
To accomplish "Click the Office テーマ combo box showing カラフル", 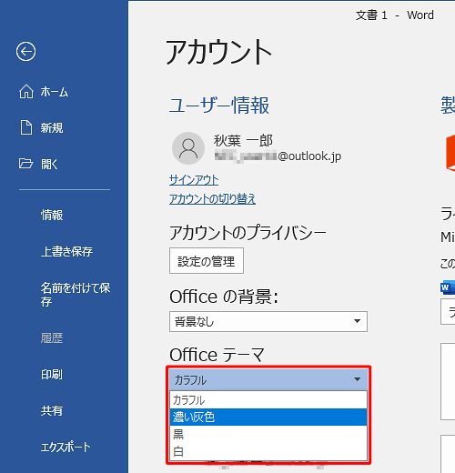I will [x=268, y=379].
